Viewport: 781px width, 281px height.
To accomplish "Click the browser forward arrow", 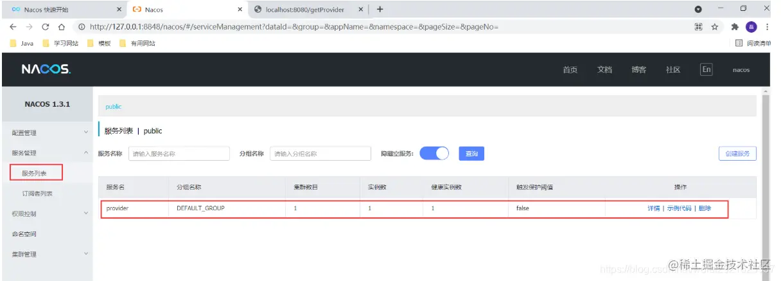I will [30, 27].
